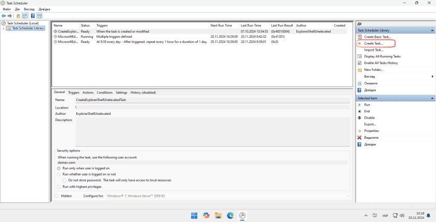Toggle the Hidden checkbox
Image resolution: width=436 pixels, height=222 pixels.
pos(57,196)
